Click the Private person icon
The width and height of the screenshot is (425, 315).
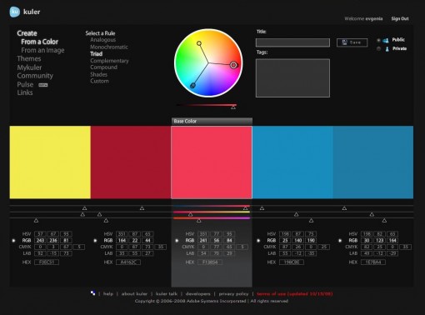(x=387, y=49)
